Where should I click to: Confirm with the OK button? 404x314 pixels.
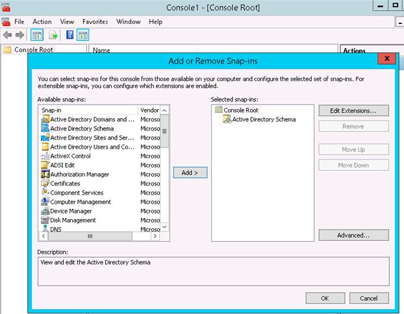324,298
